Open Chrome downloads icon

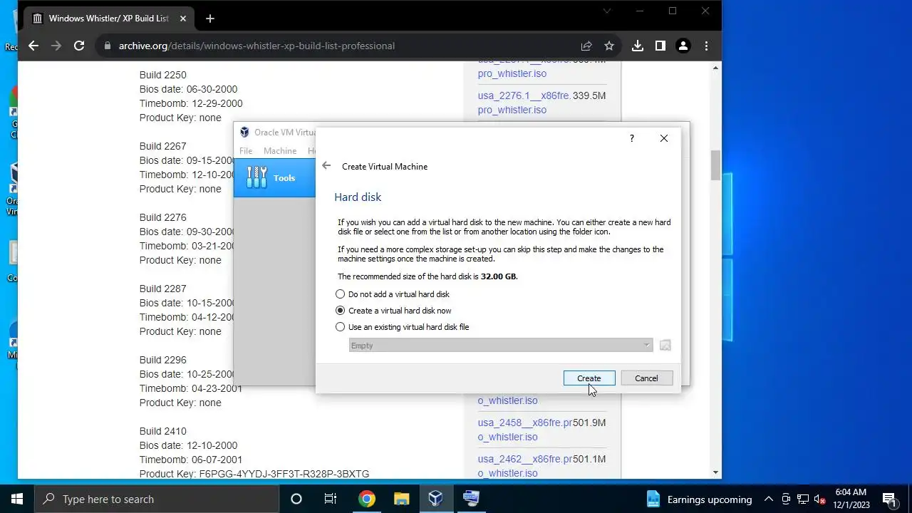pyautogui.click(x=638, y=46)
